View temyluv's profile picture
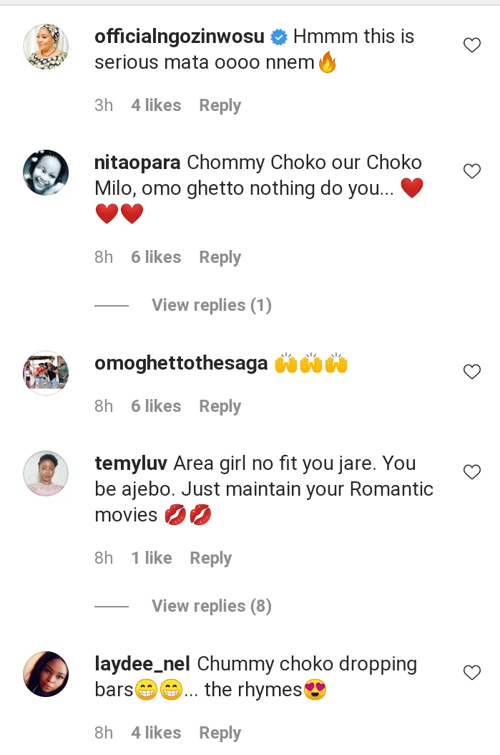The image size is (500, 755). pos(46,473)
